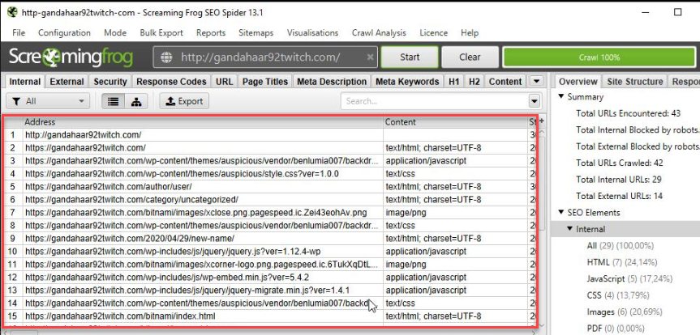Select the Overview tab

pyautogui.click(x=578, y=82)
